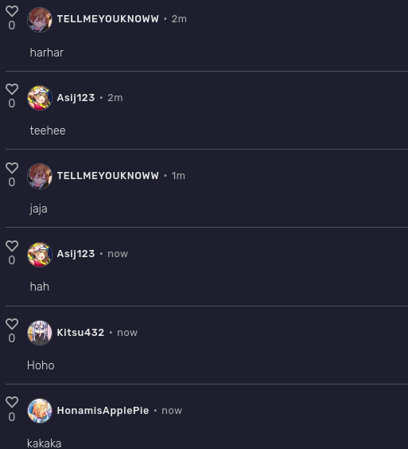Visit the Kitsu432 username link

click(x=80, y=333)
